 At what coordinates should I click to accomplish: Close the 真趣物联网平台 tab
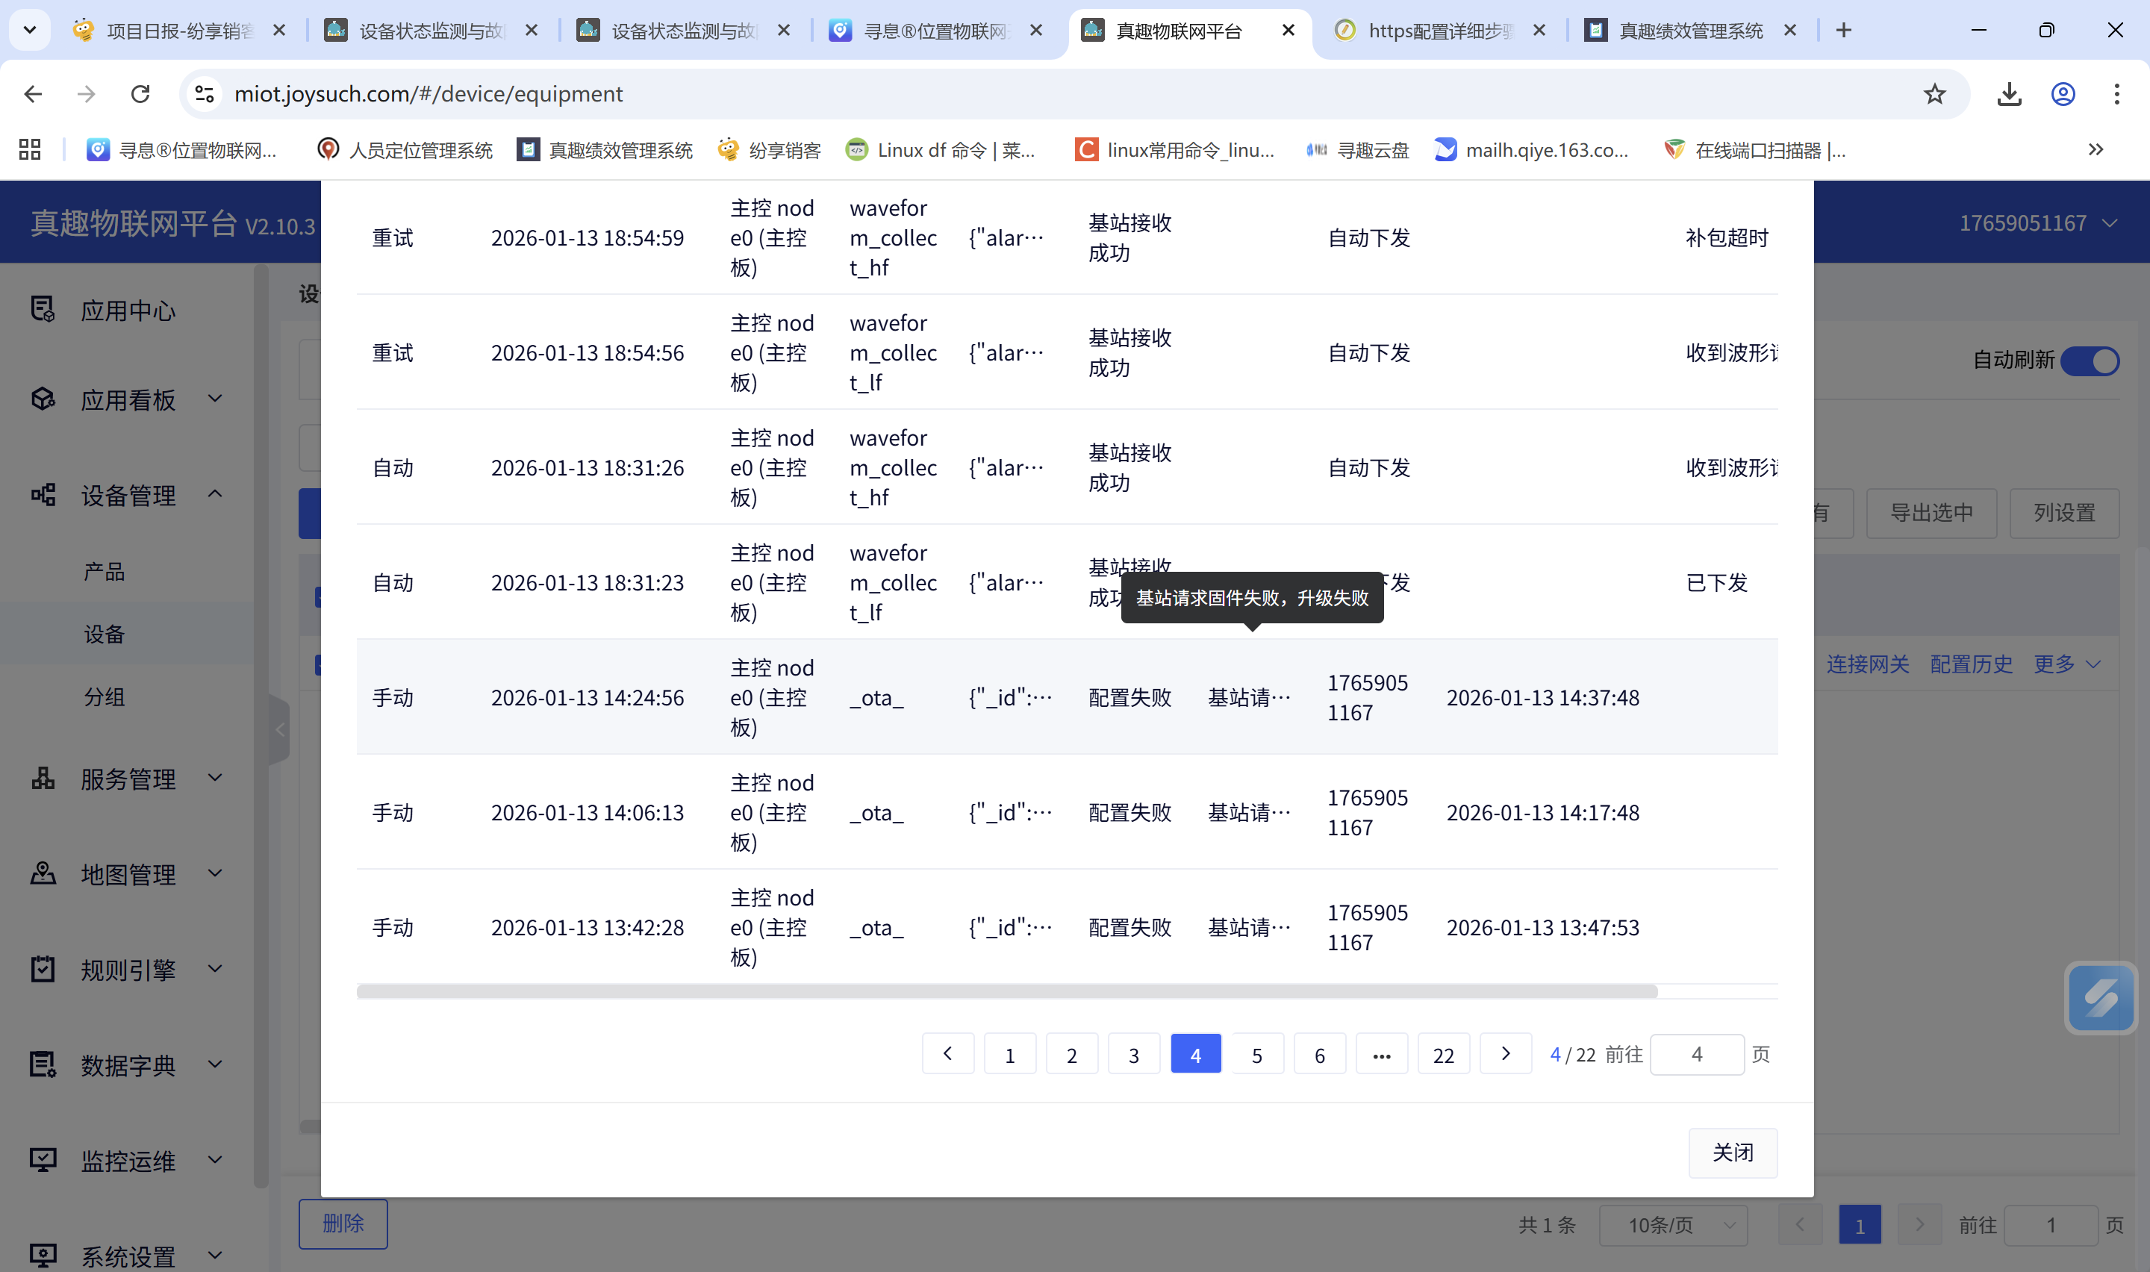coord(1287,31)
